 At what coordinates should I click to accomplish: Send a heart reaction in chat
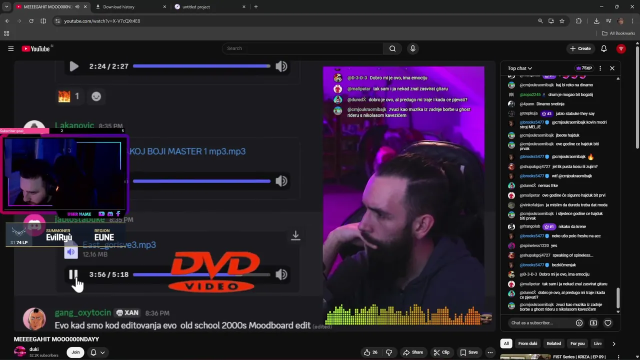click(608, 323)
